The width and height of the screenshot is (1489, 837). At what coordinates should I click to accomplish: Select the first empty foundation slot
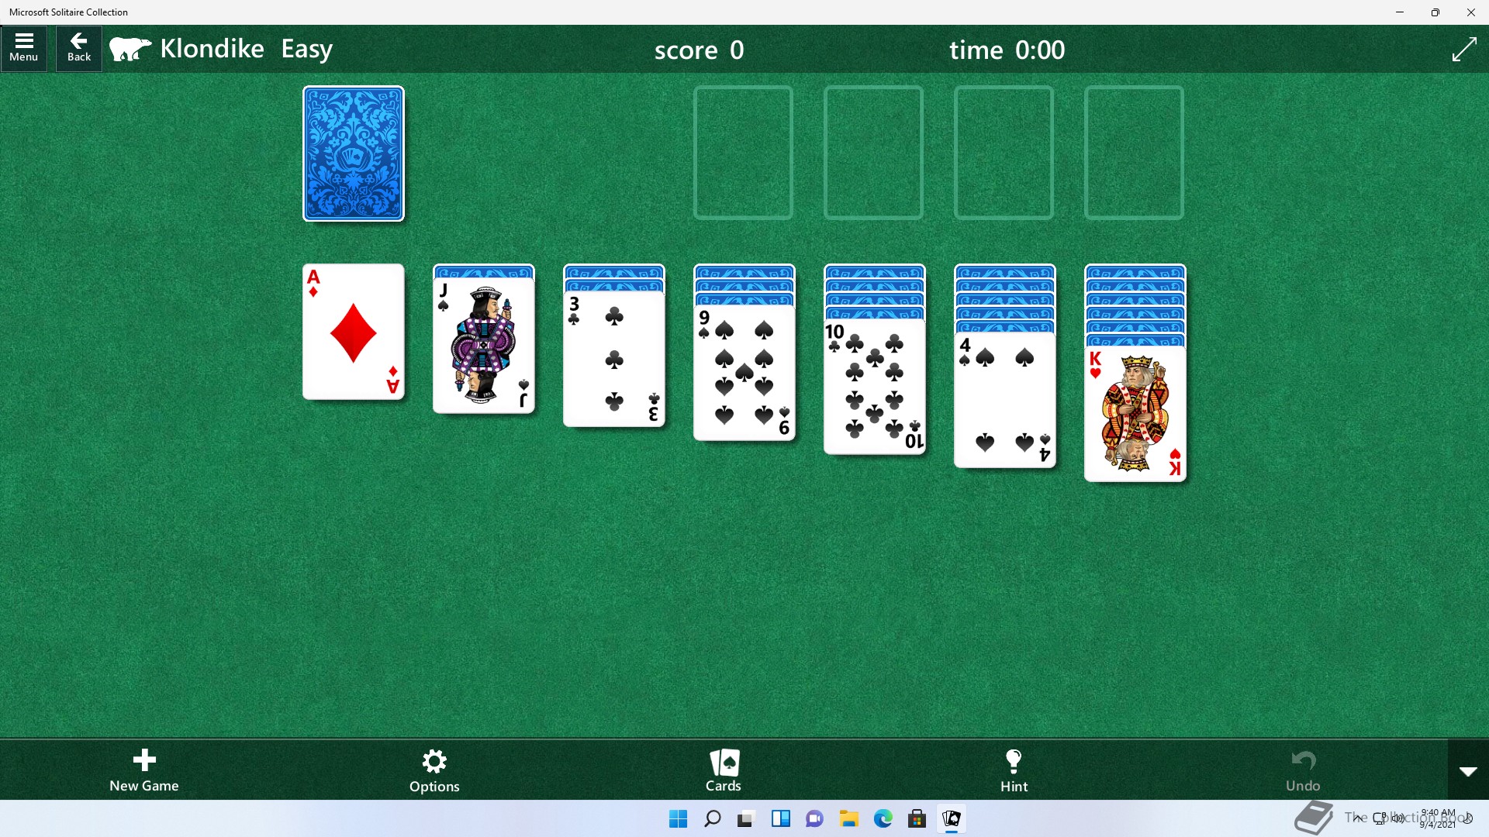coord(743,153)
